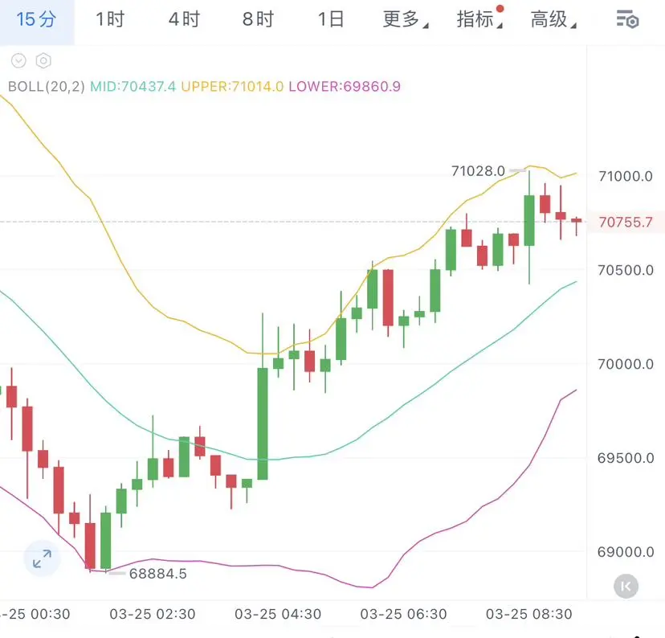The width and height of the screenshot is (665, 638).
Task: Switch to the 1时 timeframe
Action: (x=110, y=19)
